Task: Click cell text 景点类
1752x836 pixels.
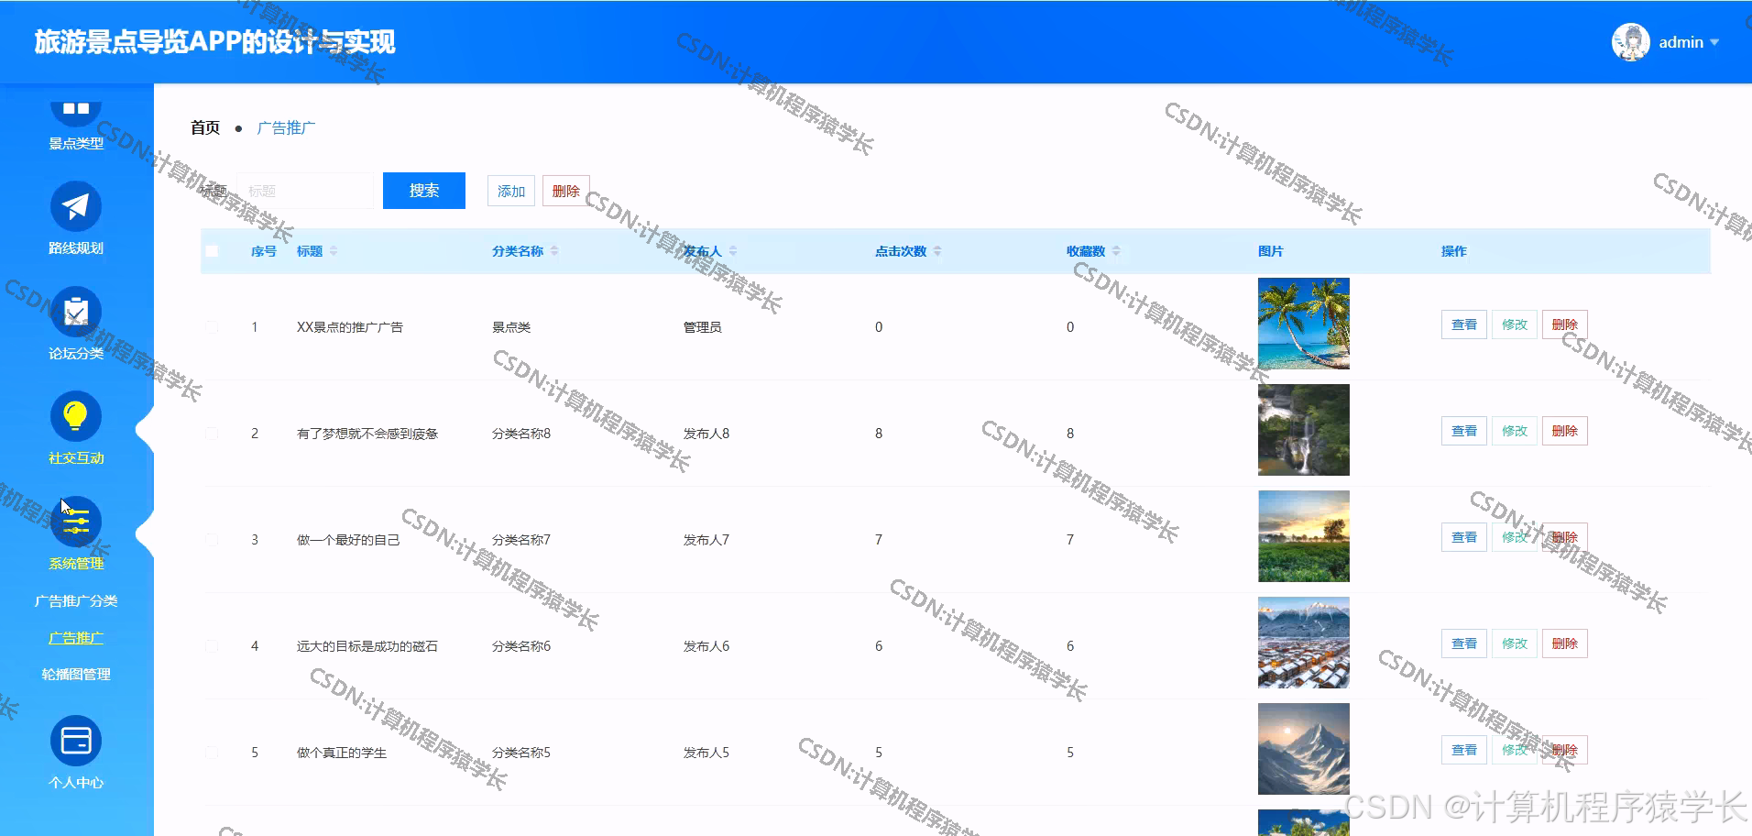Action: 511,327
